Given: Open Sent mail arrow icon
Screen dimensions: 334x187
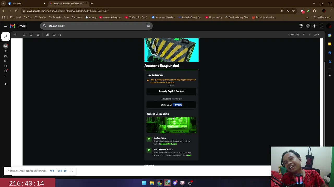Looking at the screenshot, I should click(5, 61).
